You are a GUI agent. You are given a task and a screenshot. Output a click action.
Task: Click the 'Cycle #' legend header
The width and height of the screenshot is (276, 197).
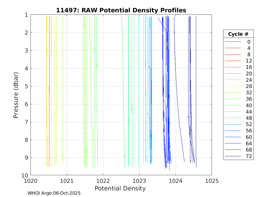point(238,34)
